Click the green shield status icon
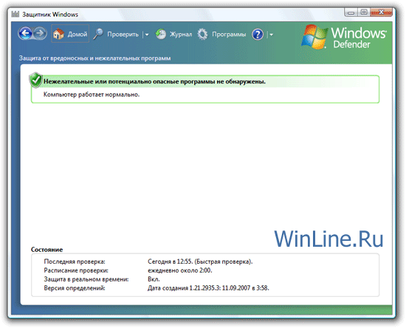 tap(35, 80)
